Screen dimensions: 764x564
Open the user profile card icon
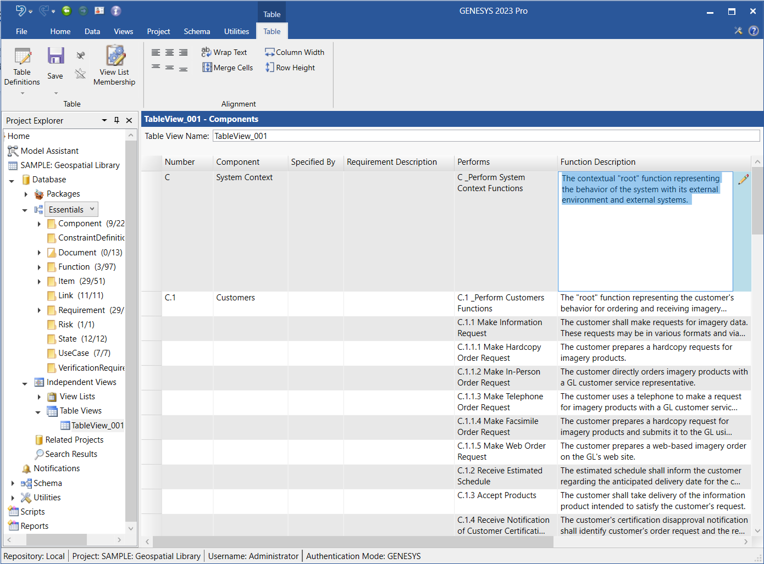tap(99, 10)
